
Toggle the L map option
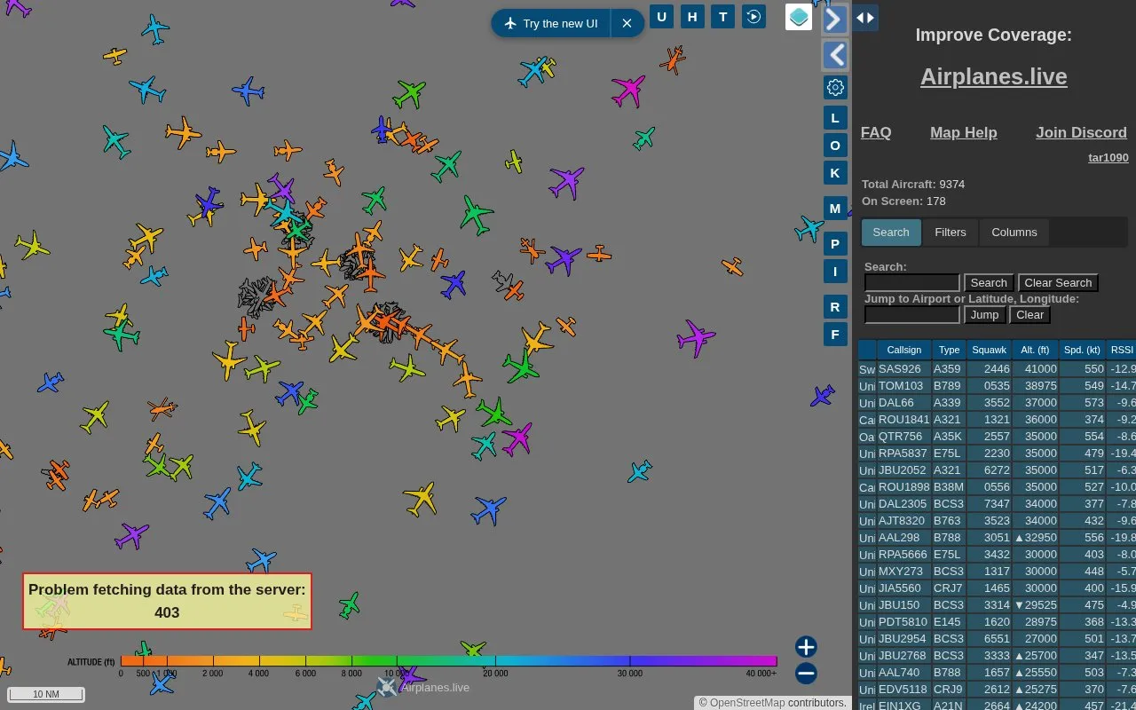coord(835,118)
